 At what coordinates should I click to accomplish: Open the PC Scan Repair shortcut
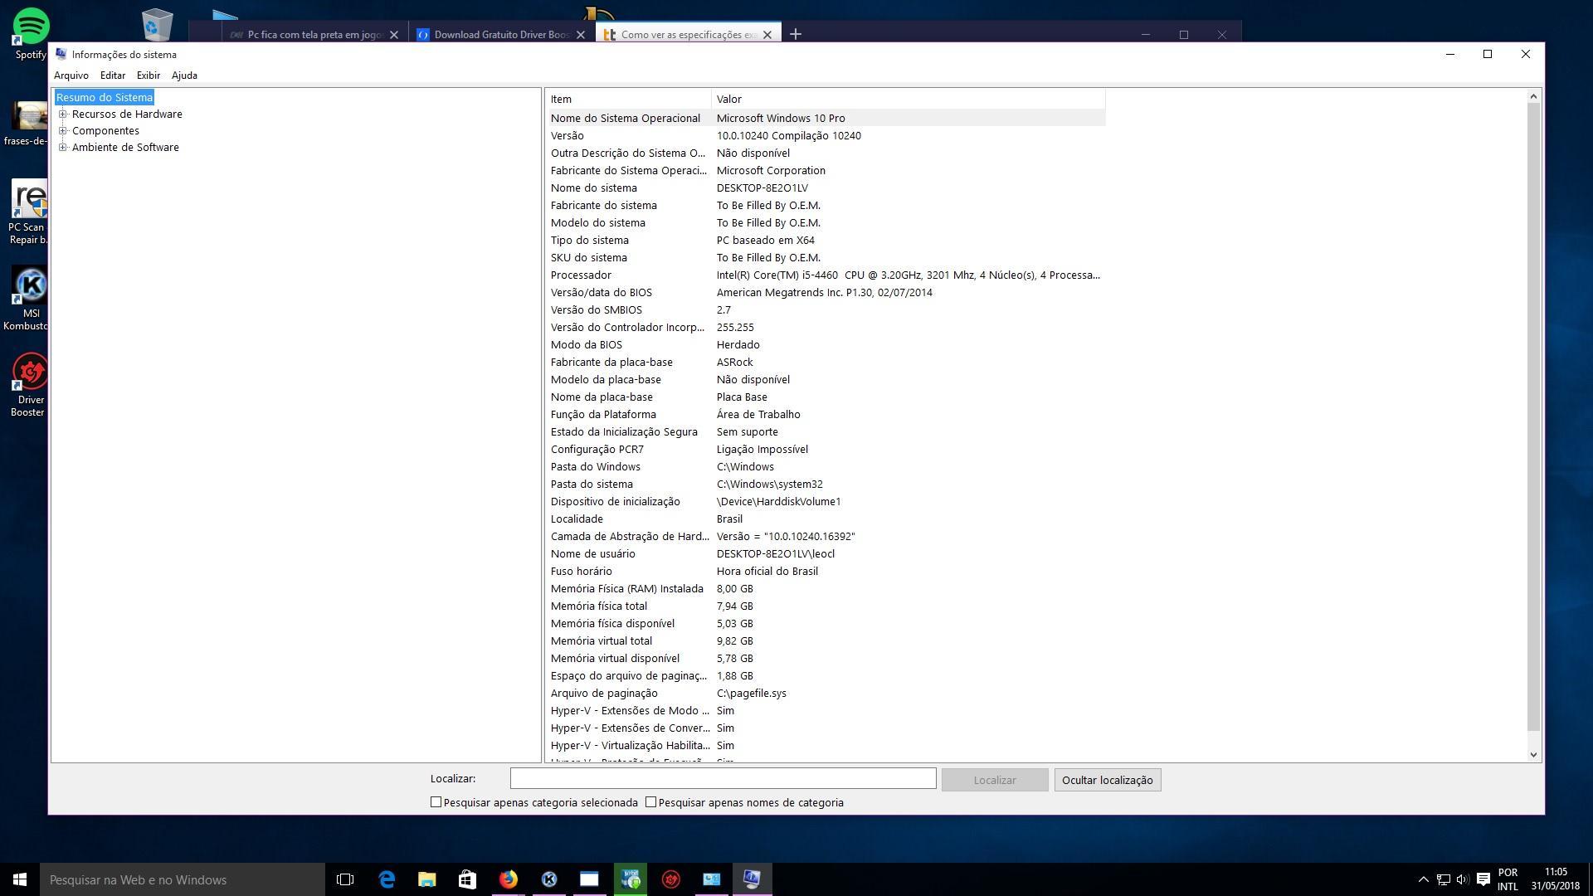pyautogui.click(x=29, y=212)
